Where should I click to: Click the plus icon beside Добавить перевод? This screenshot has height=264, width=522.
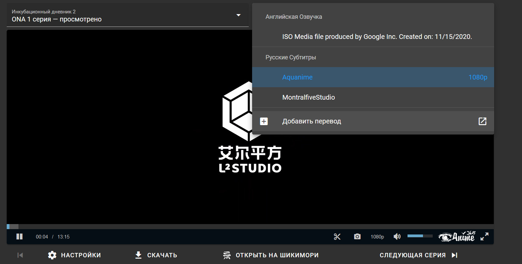[x=264, y=121]
